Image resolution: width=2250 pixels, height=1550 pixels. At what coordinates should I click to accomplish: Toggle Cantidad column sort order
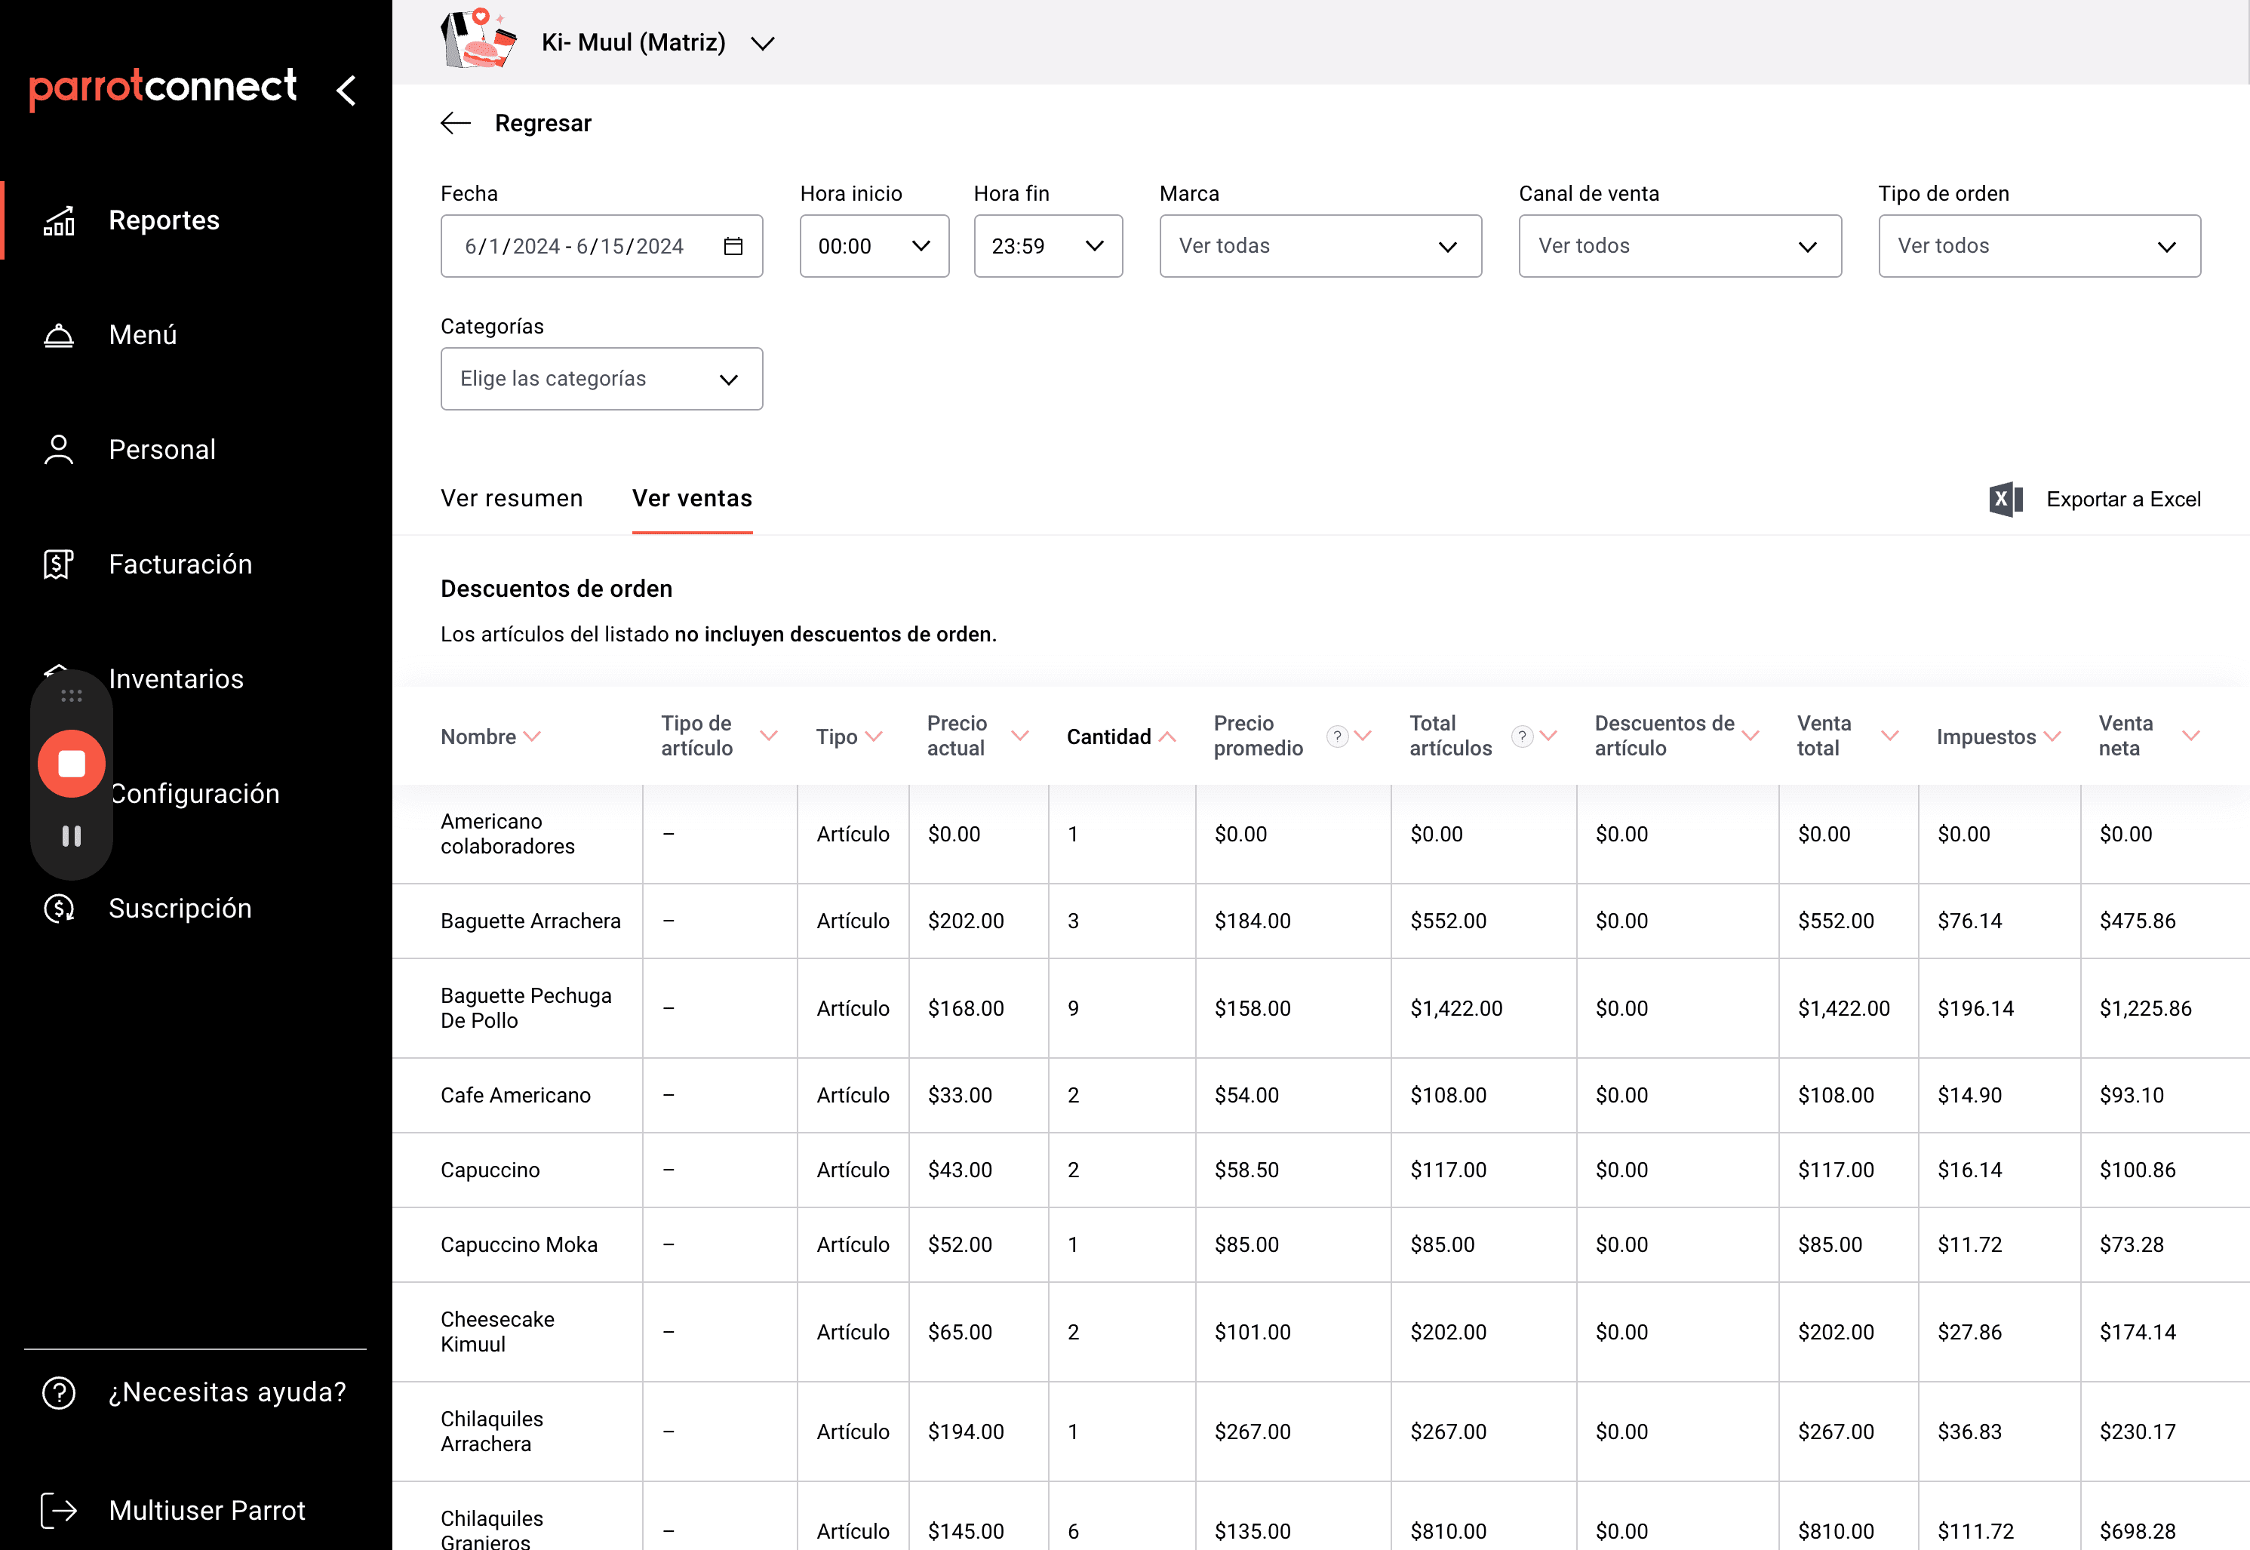(x=1120, y=737)
